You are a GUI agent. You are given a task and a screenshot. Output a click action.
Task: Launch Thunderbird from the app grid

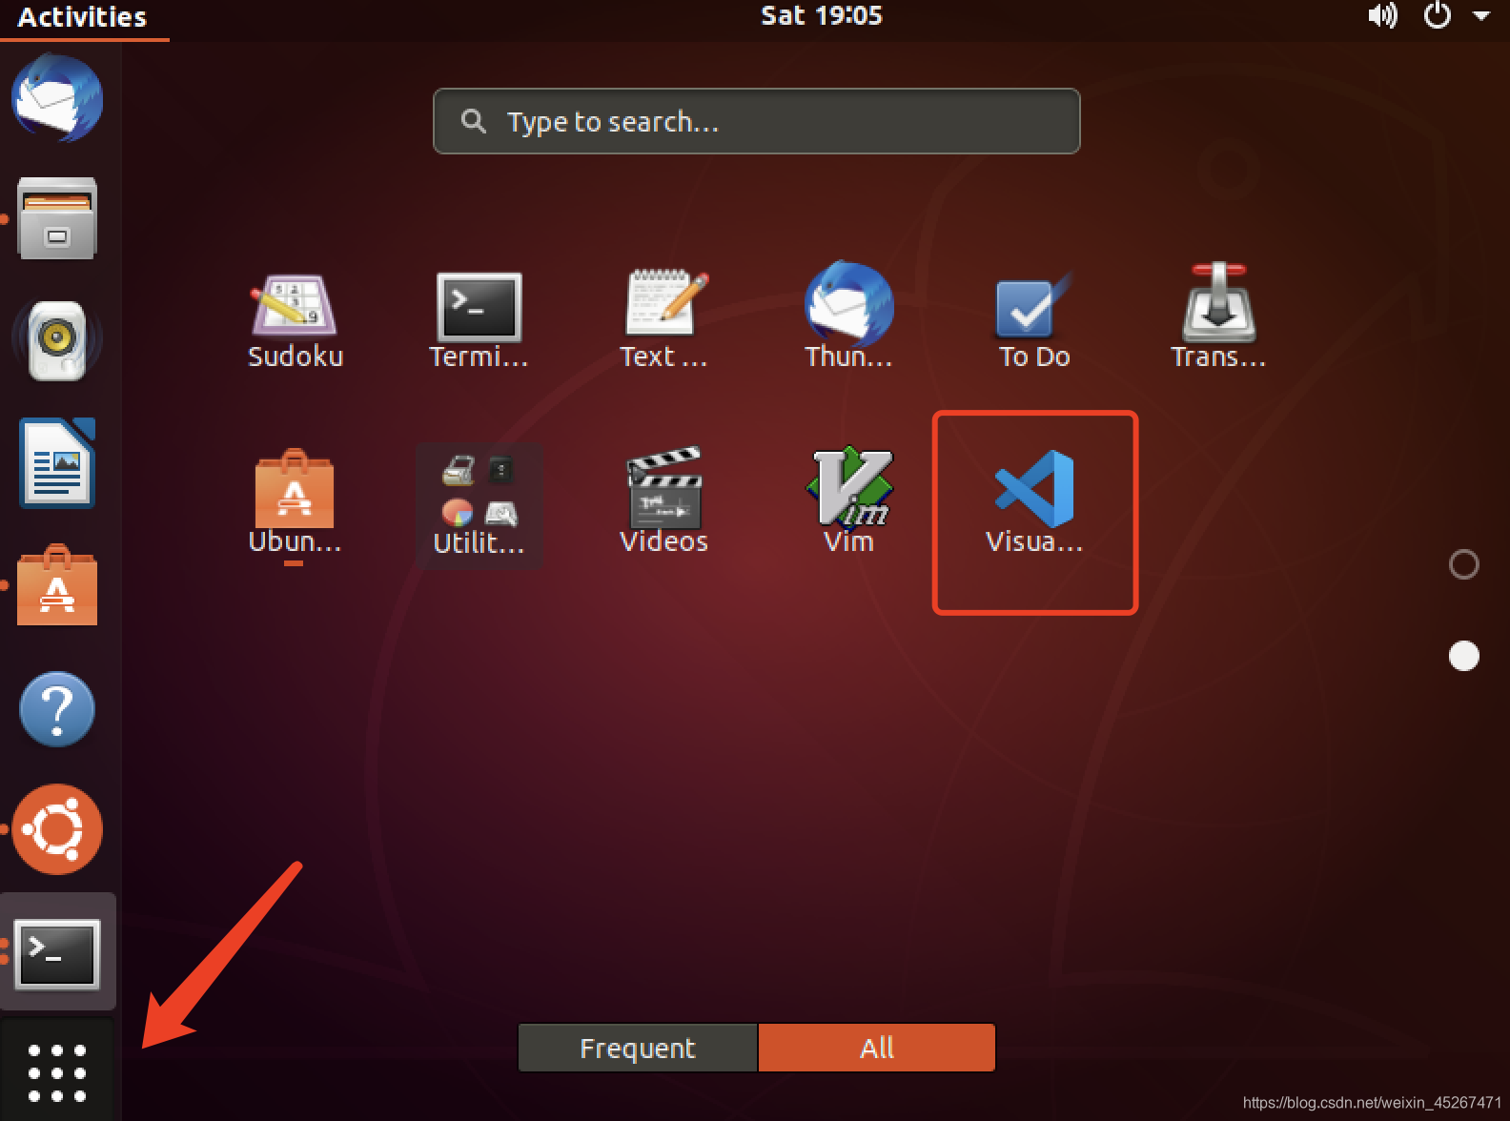(848, 317)
